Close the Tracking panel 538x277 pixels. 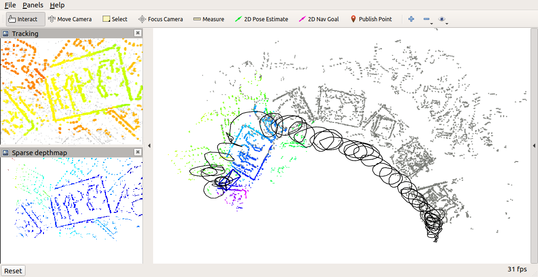point(137,33)
